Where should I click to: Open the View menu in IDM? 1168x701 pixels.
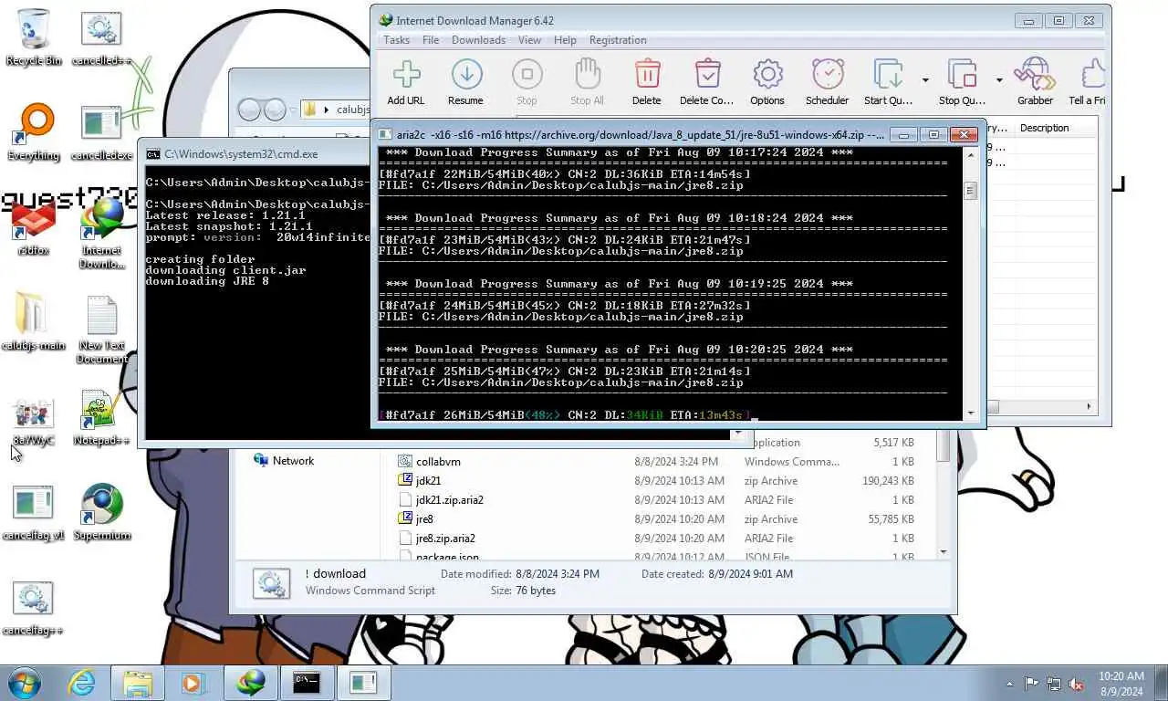click(x=529, y=40)
